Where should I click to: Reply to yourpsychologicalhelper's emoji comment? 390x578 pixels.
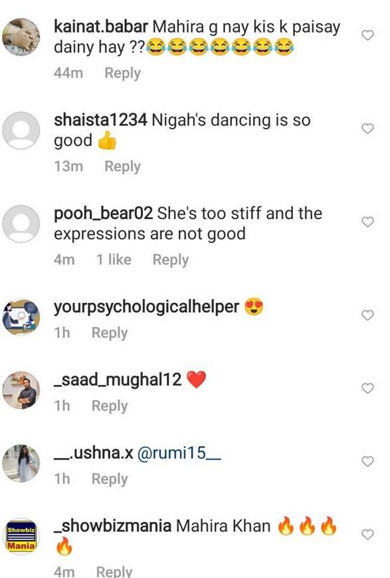[110, 333]
